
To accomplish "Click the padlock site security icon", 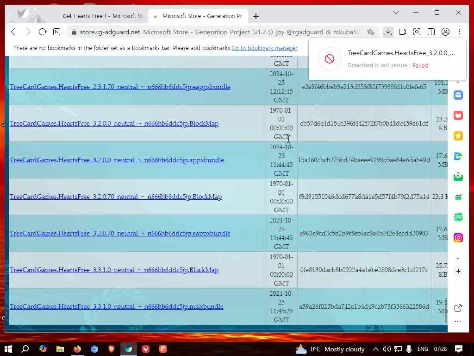I will pos(74,32).
